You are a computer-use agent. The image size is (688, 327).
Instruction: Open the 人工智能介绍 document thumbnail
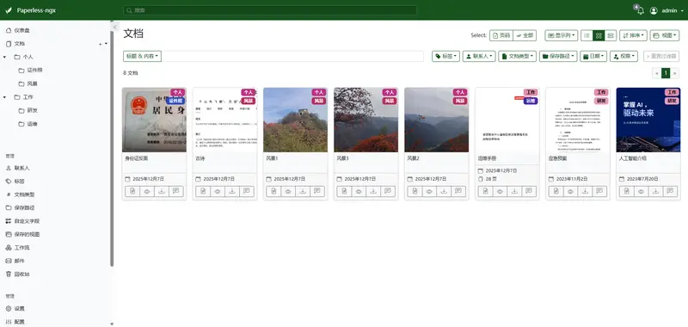click(648, 120)
